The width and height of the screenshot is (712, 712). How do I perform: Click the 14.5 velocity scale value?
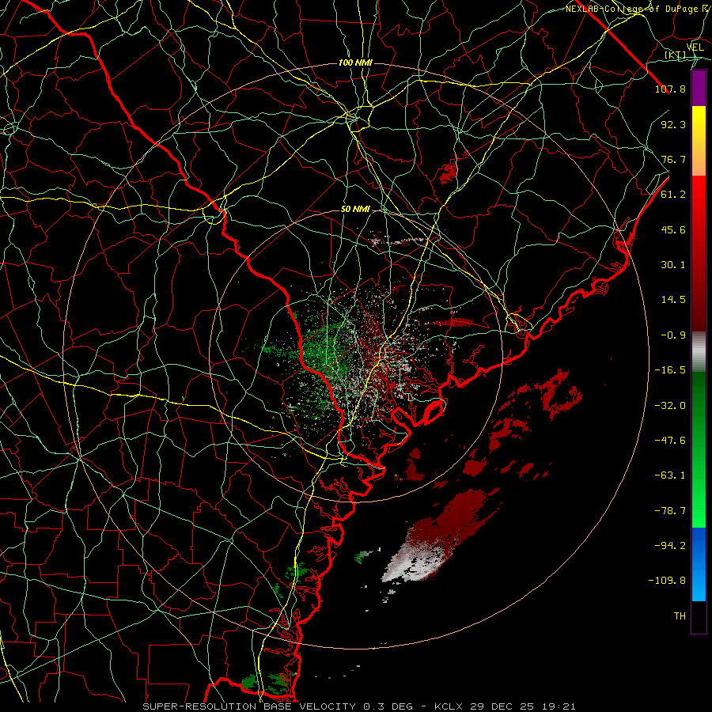pyautogui.click(x=673, y=300)
